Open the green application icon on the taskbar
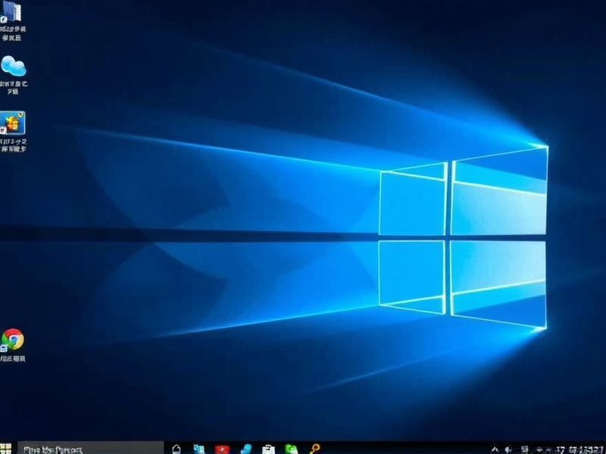 pyautogui.click(x=292, y=448)
